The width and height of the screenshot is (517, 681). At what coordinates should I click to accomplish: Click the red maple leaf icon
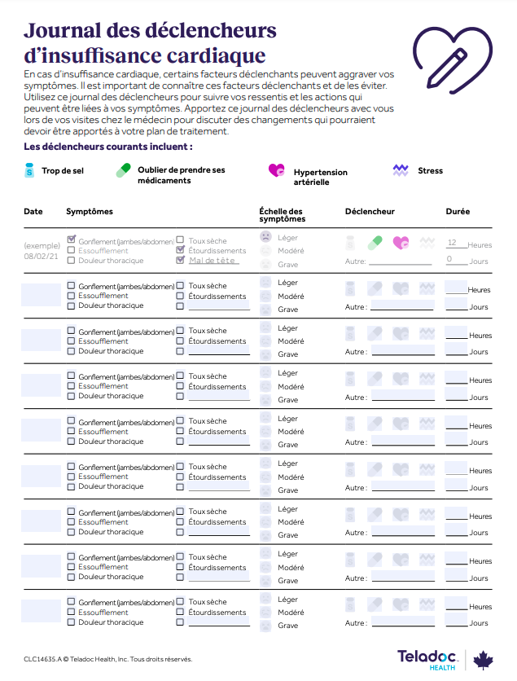(x=484, y=659)
